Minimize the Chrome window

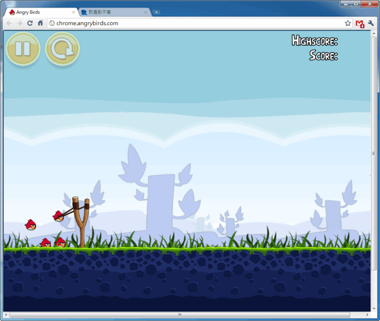(346, 4)
